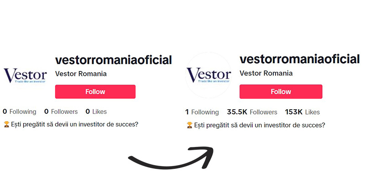Click left Vestor Romania display name
The height and width of the screenshot is (182, 365).
tap(81, 74)
